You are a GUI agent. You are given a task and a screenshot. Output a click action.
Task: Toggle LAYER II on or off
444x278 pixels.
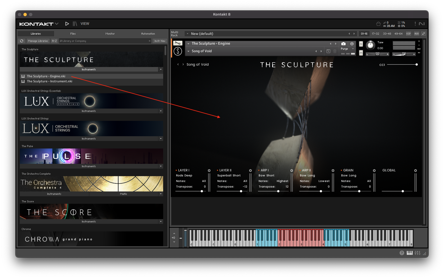(218, 170)
